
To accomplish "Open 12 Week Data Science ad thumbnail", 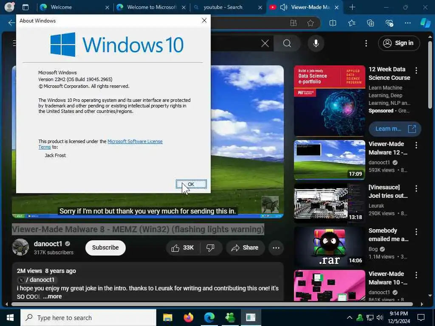I will [330, 101].
